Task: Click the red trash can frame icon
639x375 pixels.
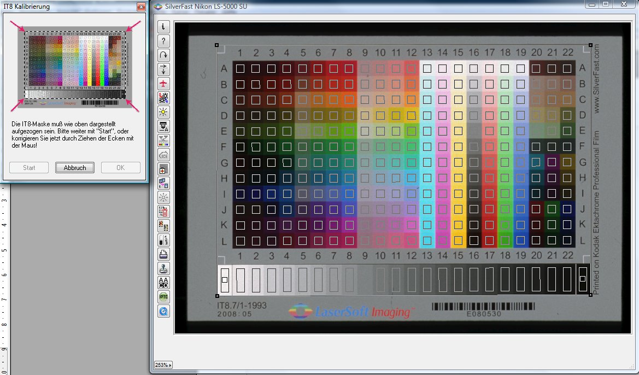Action: tap(163, 212)
